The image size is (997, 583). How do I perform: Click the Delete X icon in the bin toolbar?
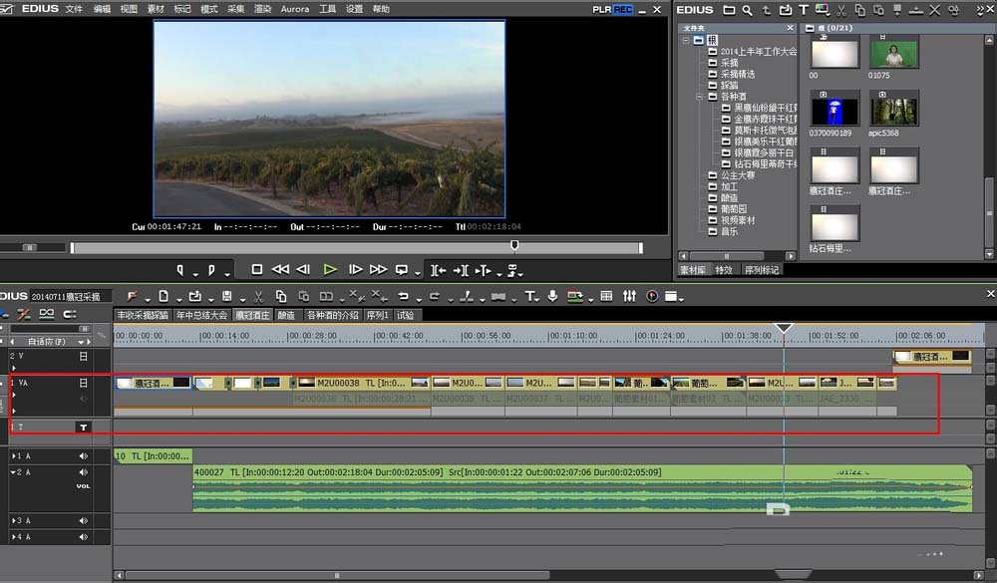click(x=935, y=10)
